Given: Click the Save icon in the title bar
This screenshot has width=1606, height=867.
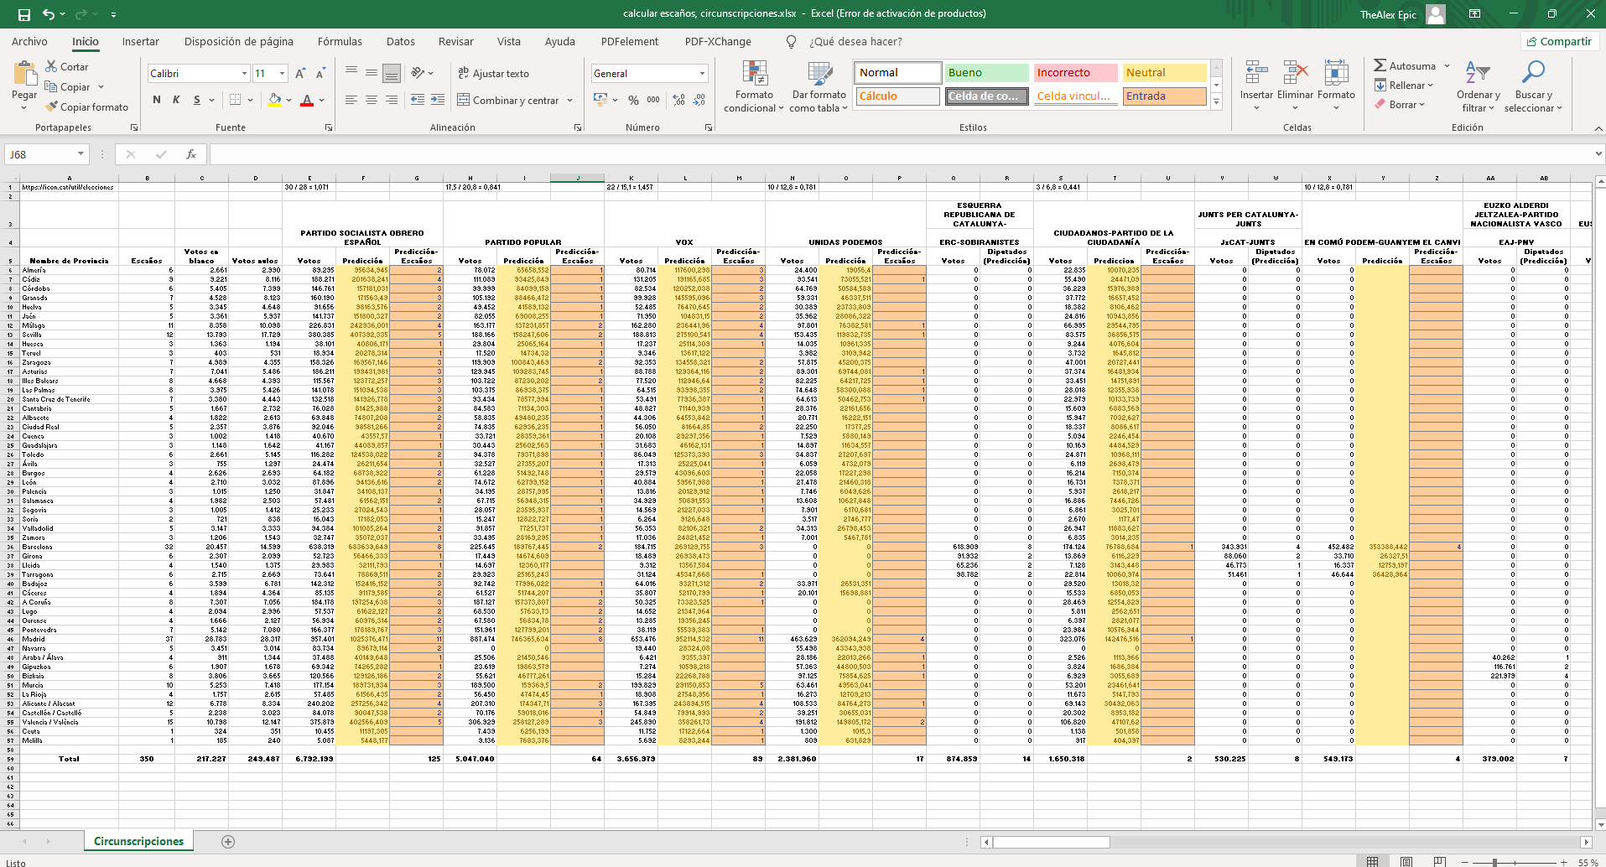Looking at the screenshot, I should [x=24, y=14].
